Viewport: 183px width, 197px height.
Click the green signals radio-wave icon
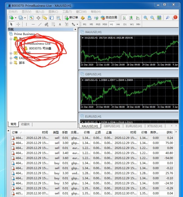[x=96, y=18]
